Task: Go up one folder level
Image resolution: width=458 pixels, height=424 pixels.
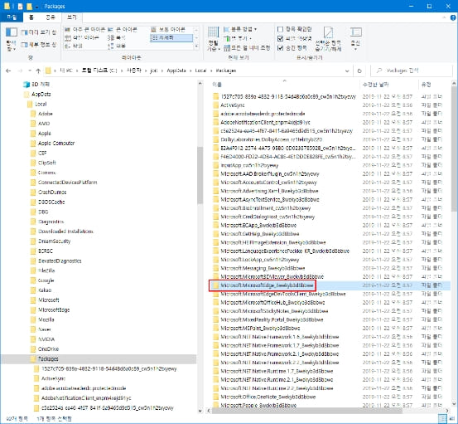Action: click(x=38, y=71)
